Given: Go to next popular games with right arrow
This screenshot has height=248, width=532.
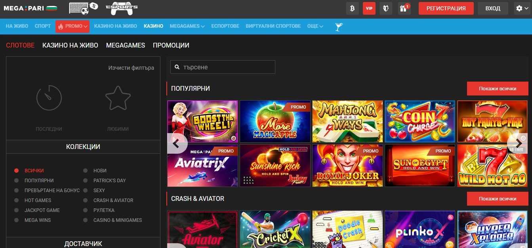Looking at the screenshot, I should [x=517, y=143].
